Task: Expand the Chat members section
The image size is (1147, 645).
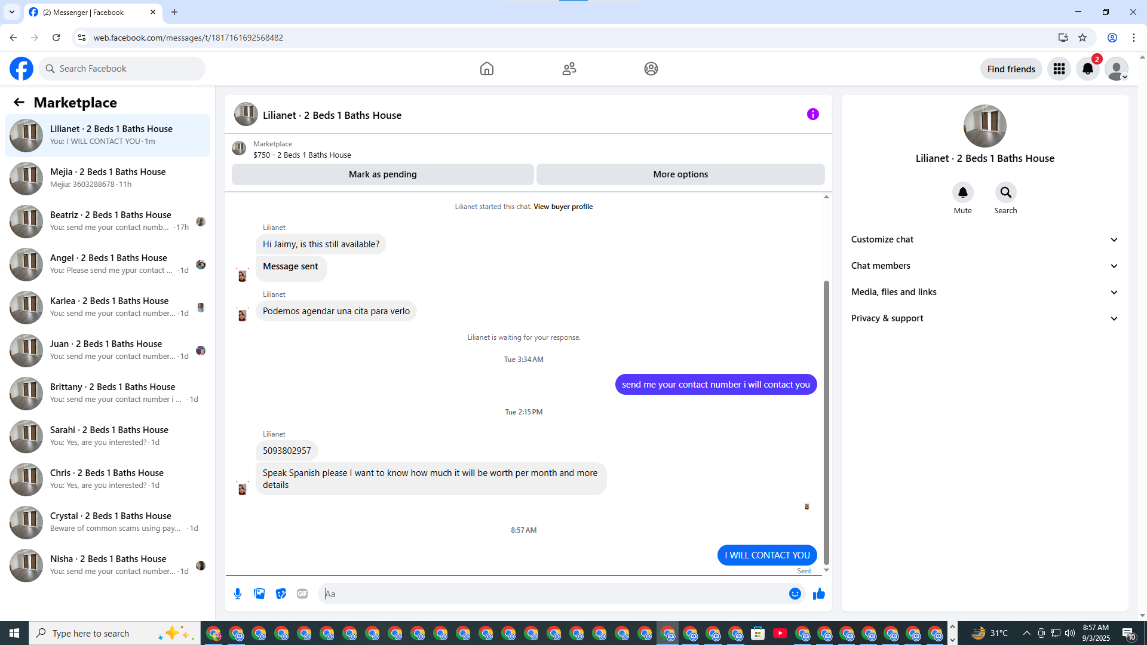Action: tap(985, 266)
